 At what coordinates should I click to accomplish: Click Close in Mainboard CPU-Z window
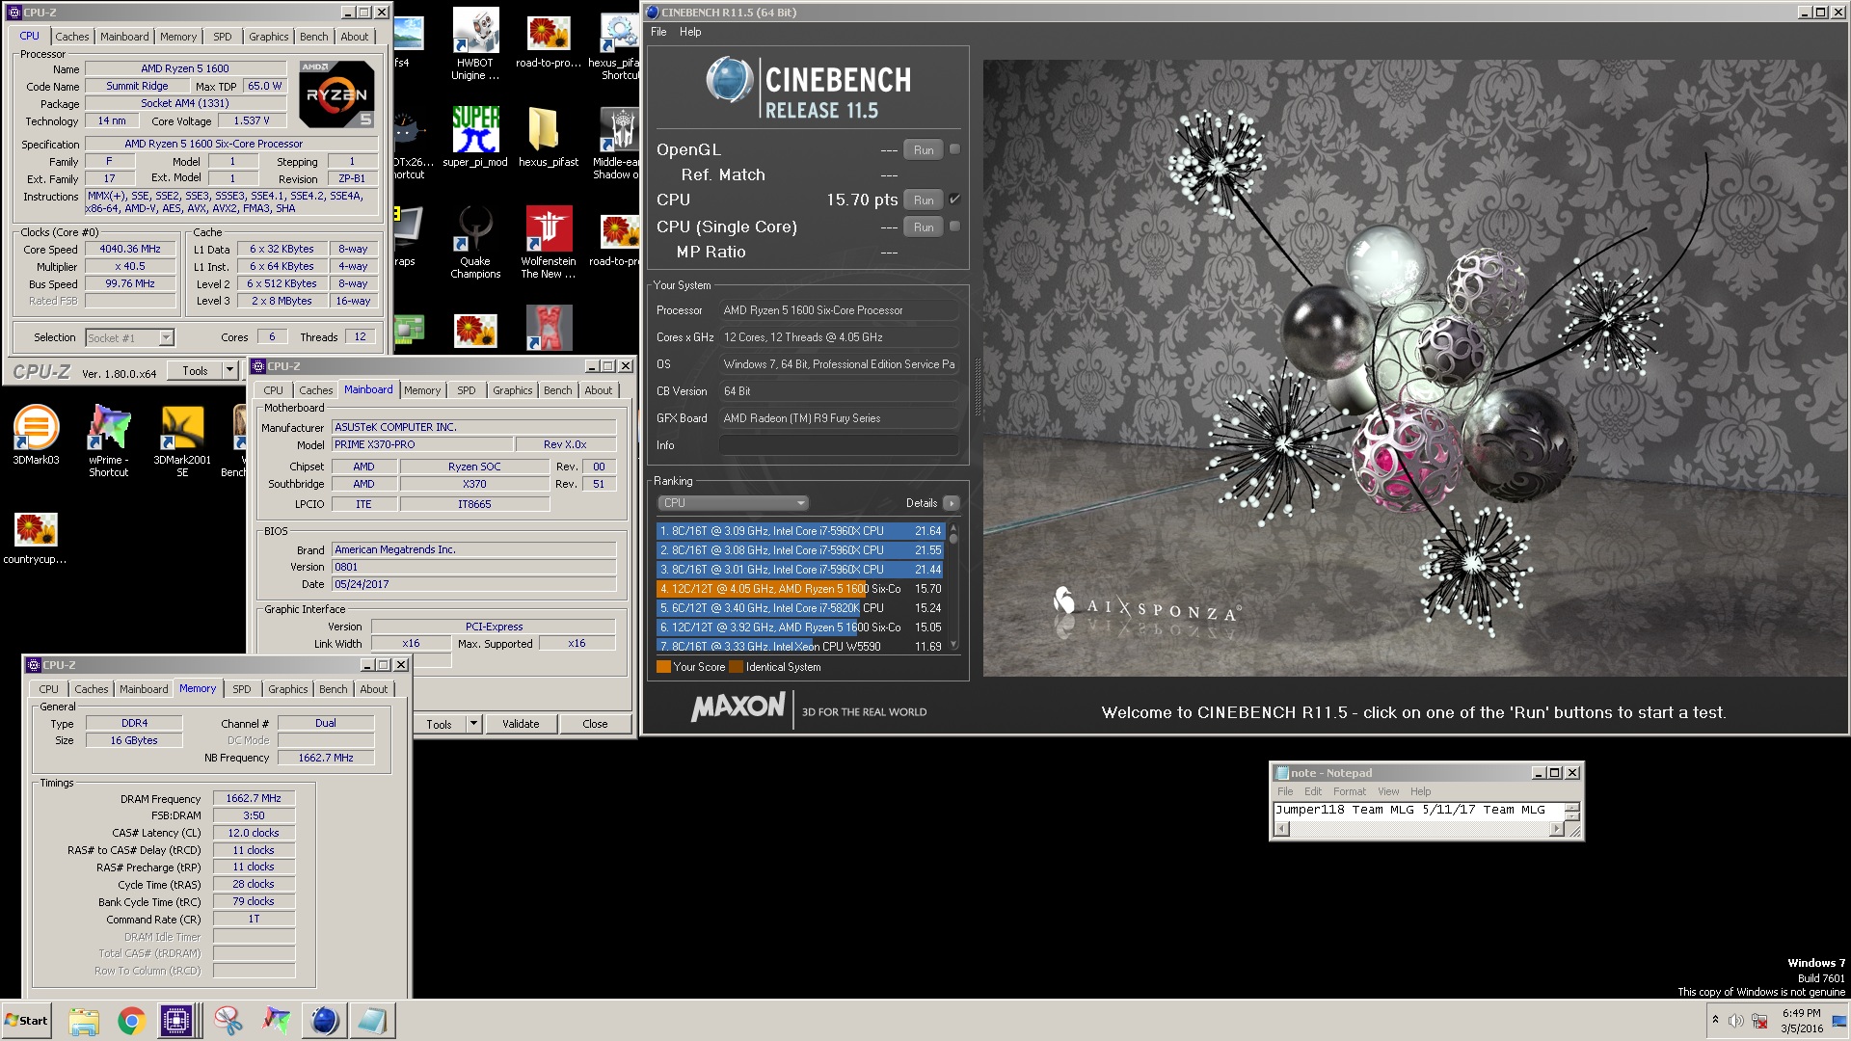coord(595,724)
